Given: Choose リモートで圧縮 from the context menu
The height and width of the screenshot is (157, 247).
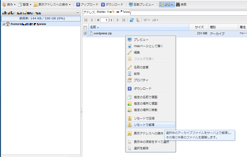Looking at the screenshot, I should 151,118.
